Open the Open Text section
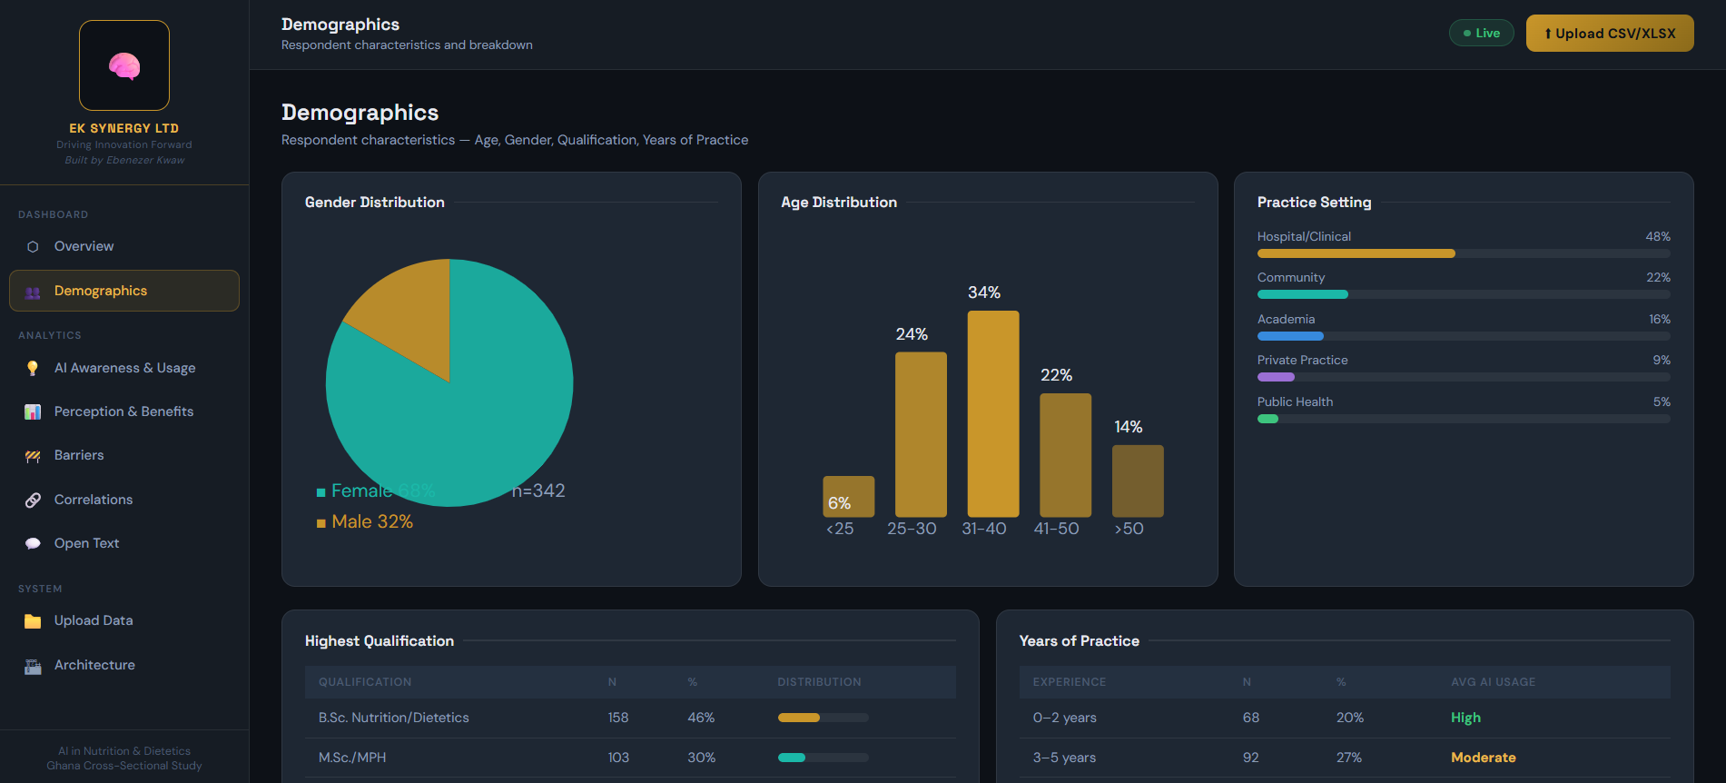The height and width of the screenshot is (783, 1726). (124, 543)
